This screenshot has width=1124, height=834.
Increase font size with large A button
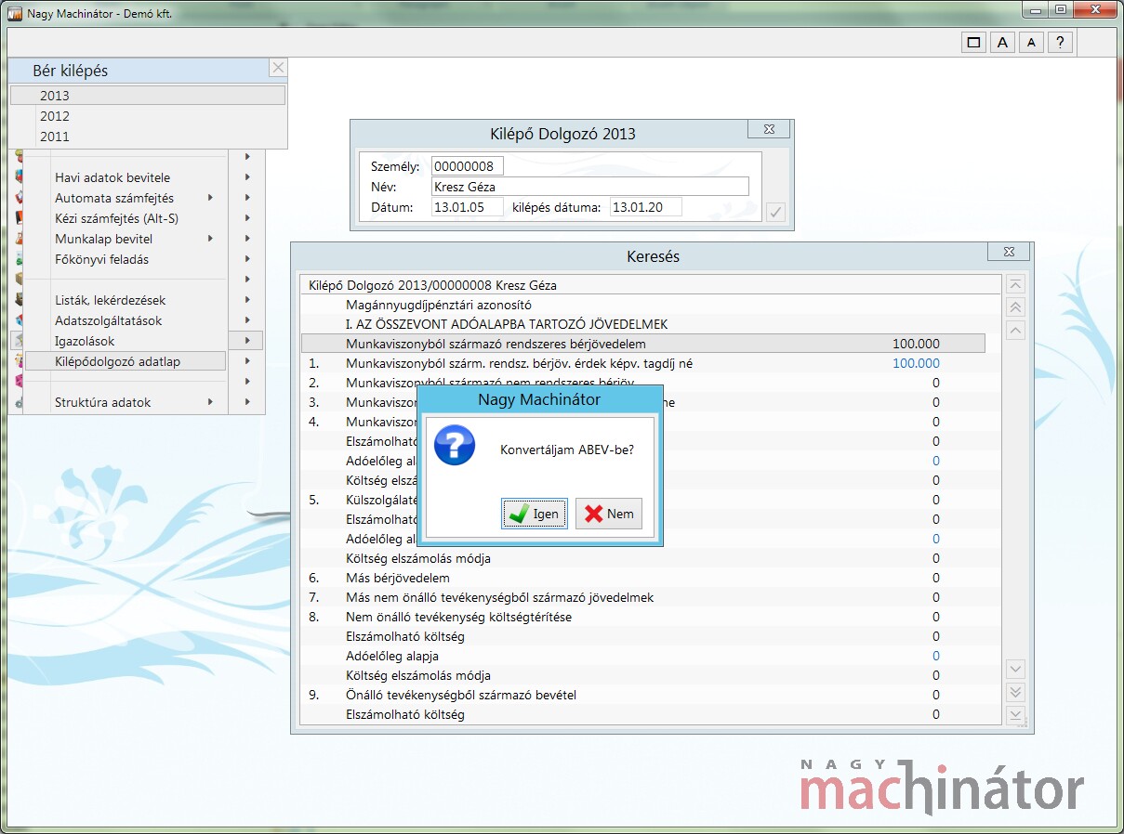[x=1002, y=42]
